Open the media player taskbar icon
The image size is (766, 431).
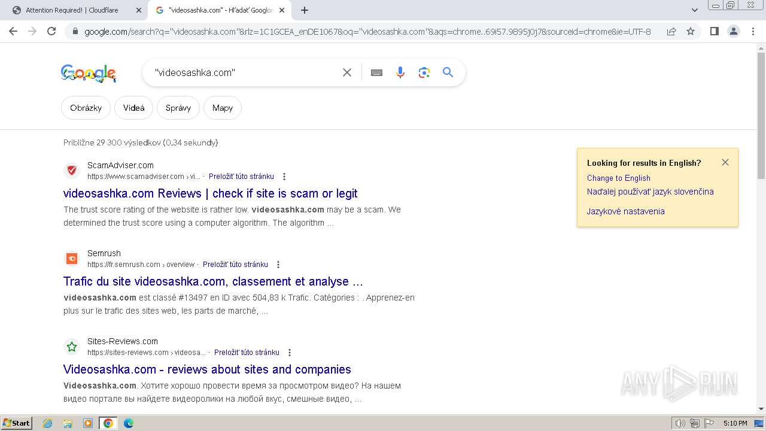[x=88, y=423]
